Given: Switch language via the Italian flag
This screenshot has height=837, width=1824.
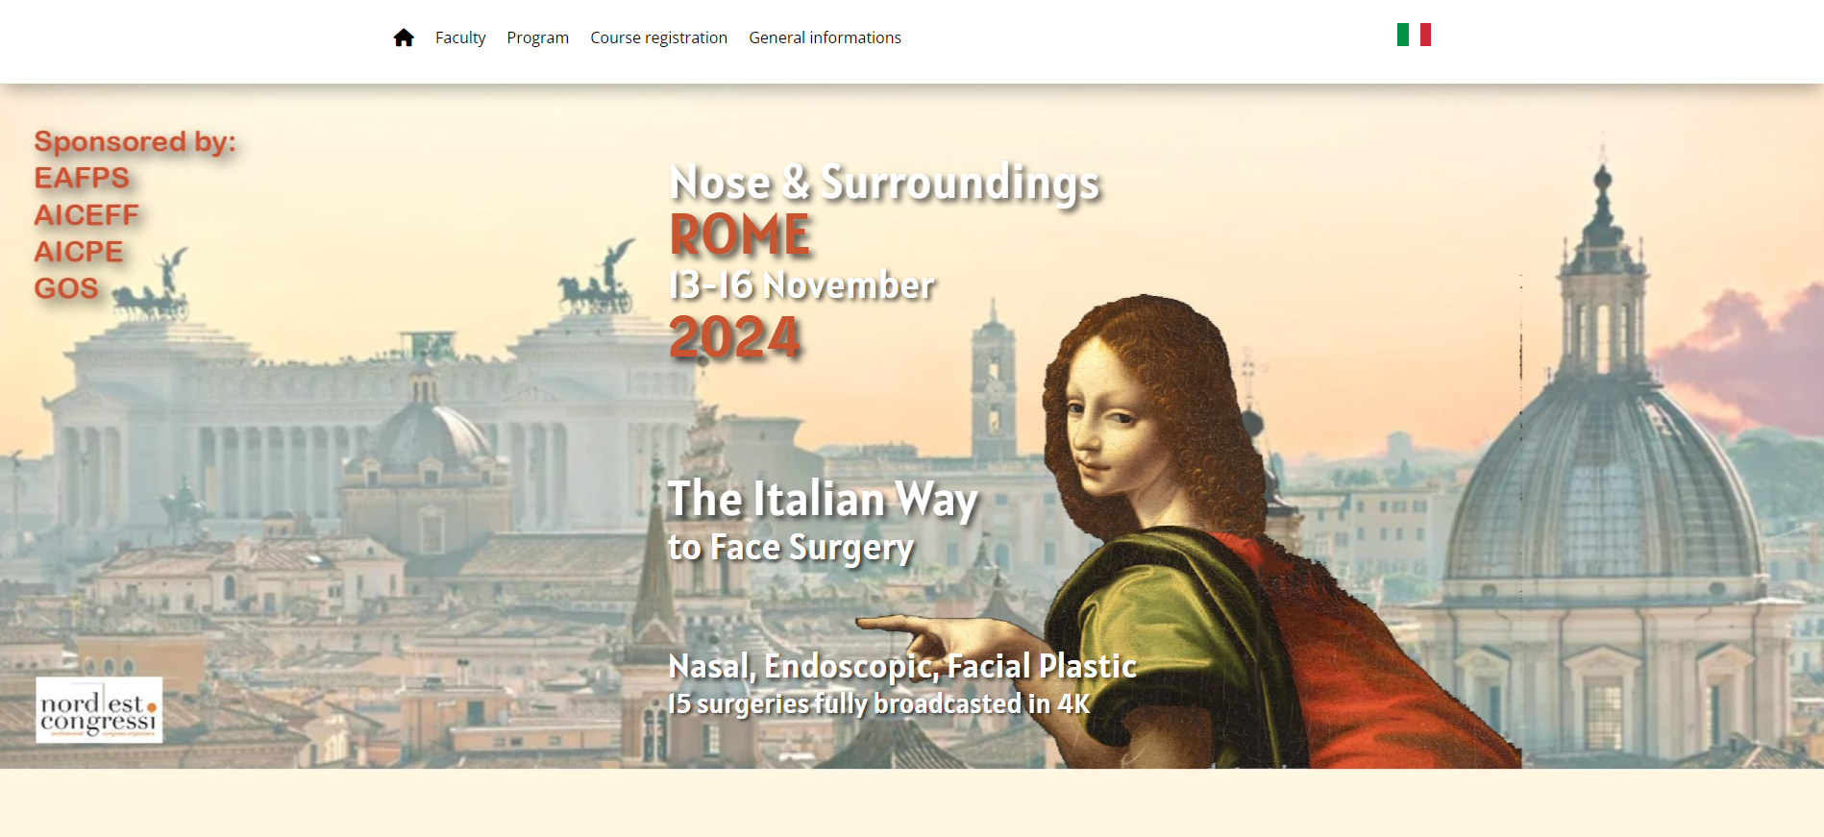Looking at the screenshot, I should coord(1414,35).
